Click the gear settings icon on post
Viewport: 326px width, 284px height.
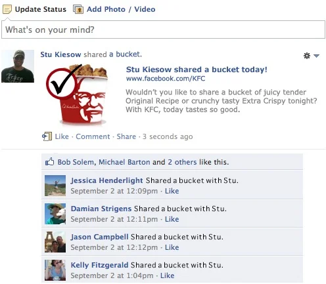[x=307, y=56]
